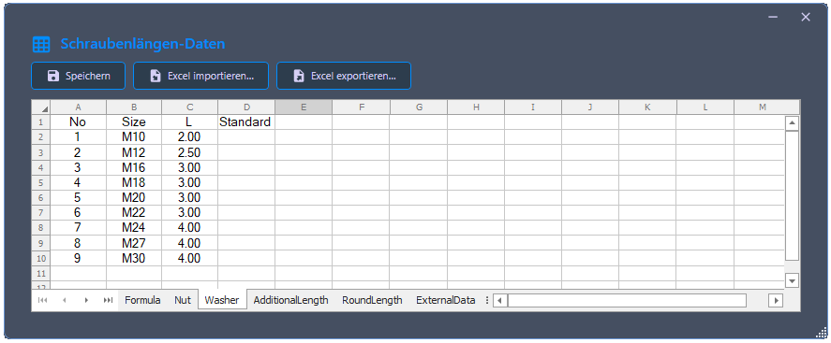
Task: Go to next sheet tab arrow
Action: pyautogui.click(x=86, y=300)
